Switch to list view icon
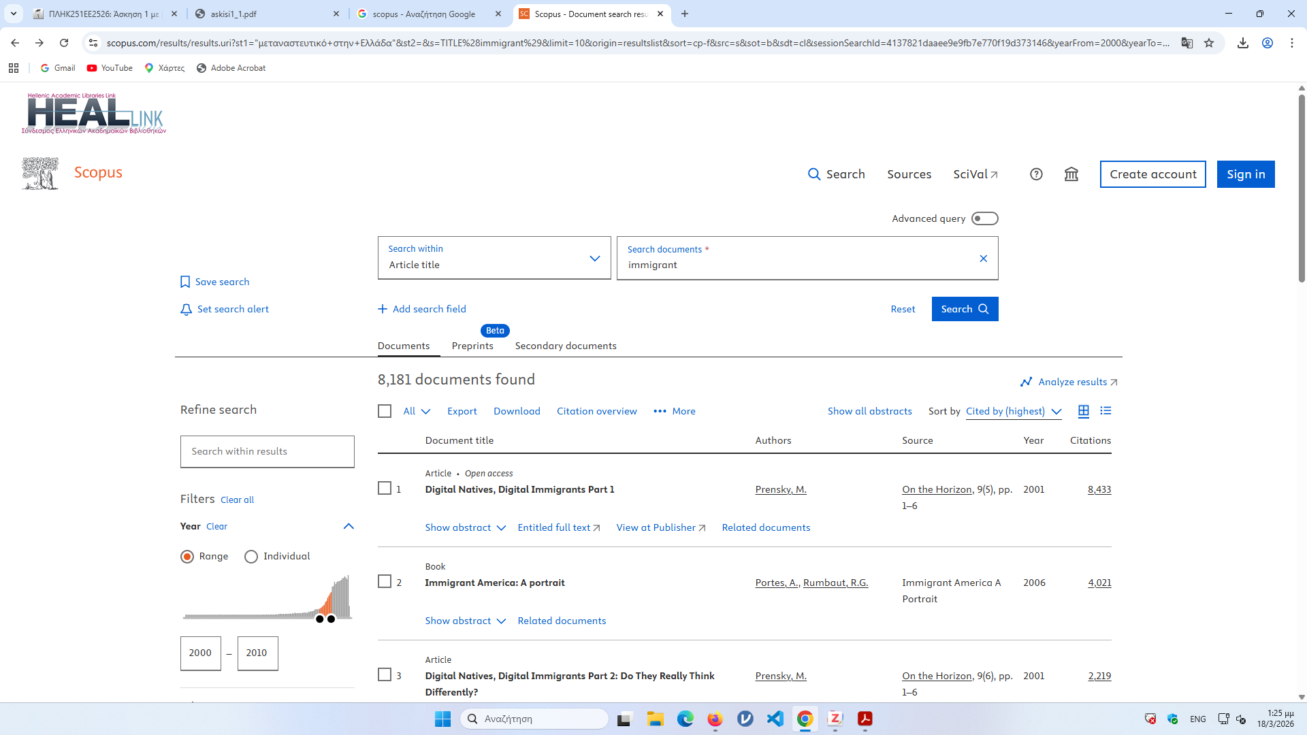 [x=1106, y=411]
